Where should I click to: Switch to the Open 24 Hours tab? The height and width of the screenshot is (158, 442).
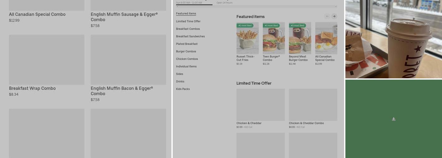[224, 3]
